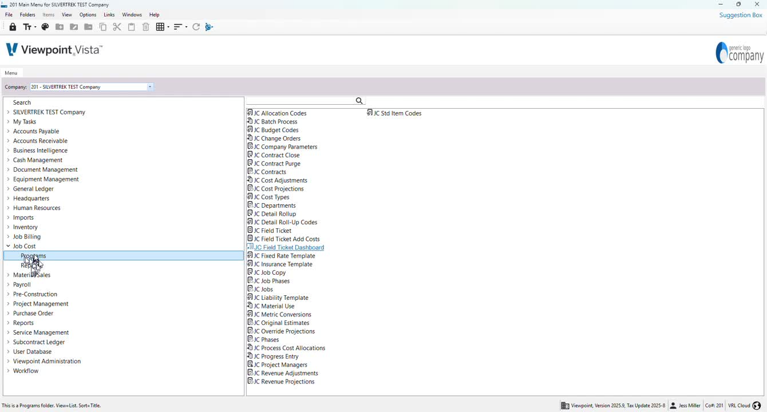Screen dimensions: 767x412
Task: Click the refresh icon in the toolbar
Action: (x=196, y=27)
